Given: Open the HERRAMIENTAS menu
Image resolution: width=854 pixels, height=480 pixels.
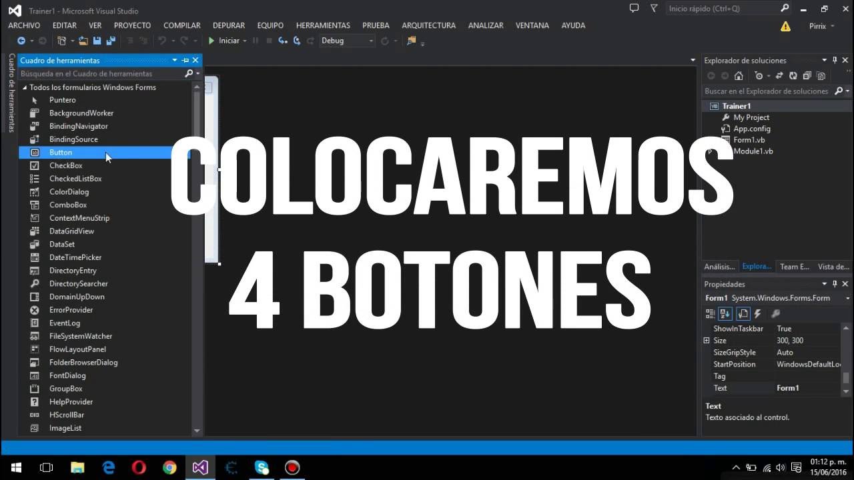Looking at the screenshot, I should pos(323,25).
